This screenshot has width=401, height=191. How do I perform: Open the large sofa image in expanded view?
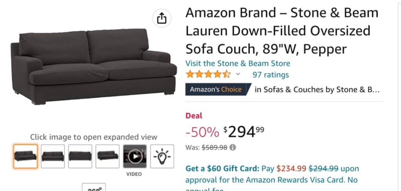(x=93, y=67)
